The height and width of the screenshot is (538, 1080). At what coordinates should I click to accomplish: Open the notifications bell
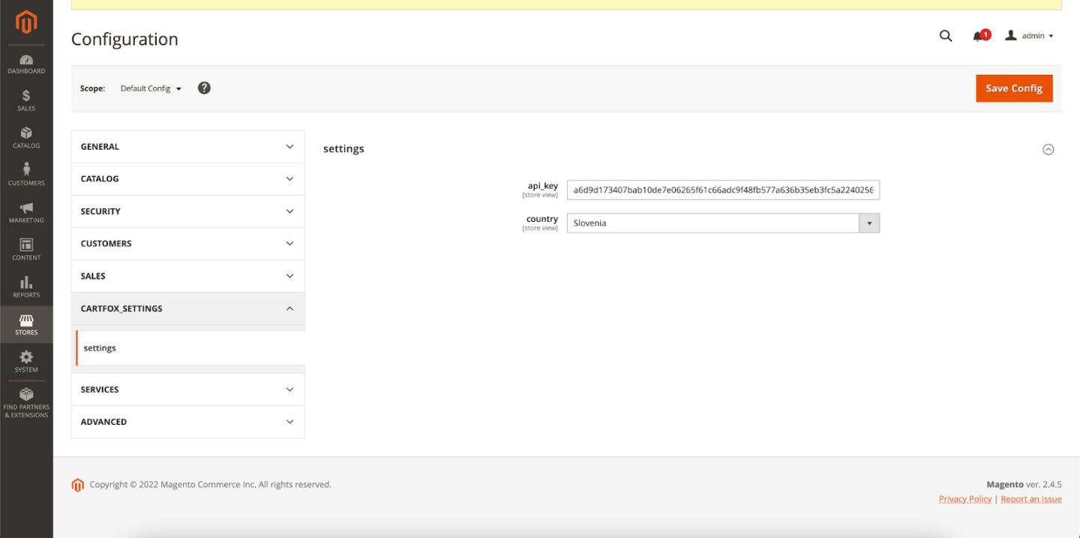tap(979, 36)
